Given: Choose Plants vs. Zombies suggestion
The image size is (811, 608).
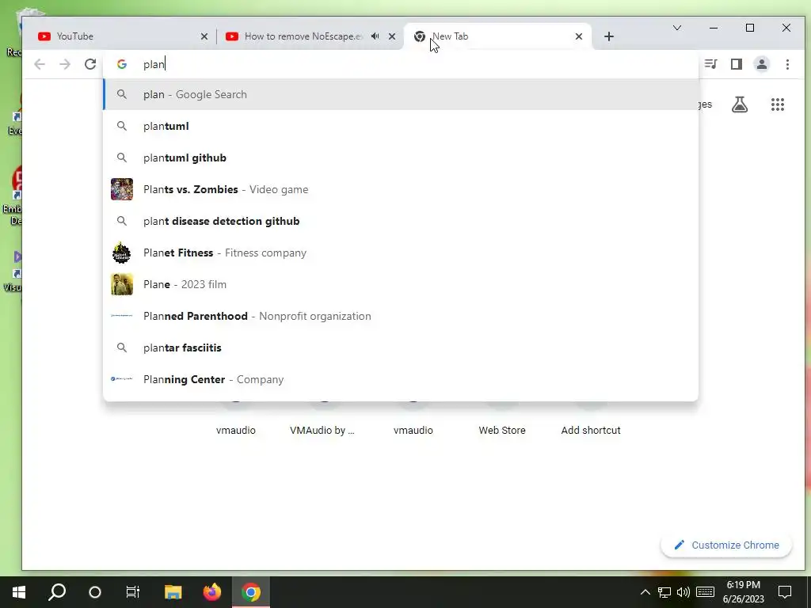Looking at the screenshot, I should (401, 189).
